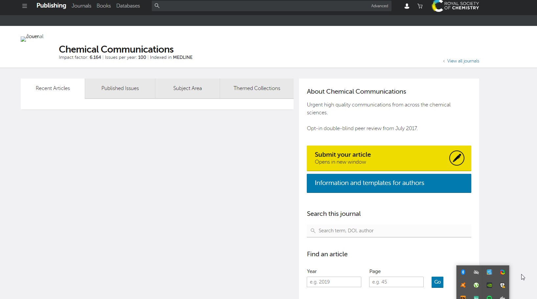The width and height of the screenshot is (537, 299).
Task: Open the Publishing home link
Action: point(51,6)
